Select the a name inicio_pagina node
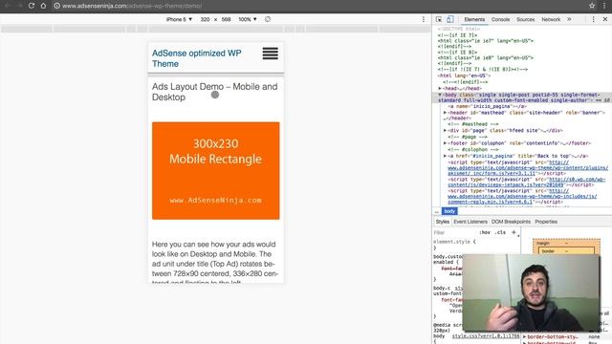 click(487, 106)
